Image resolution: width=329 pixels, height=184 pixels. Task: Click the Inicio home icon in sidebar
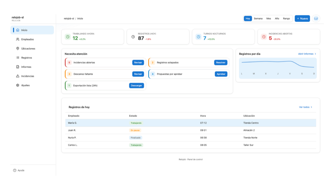[18, 30]
